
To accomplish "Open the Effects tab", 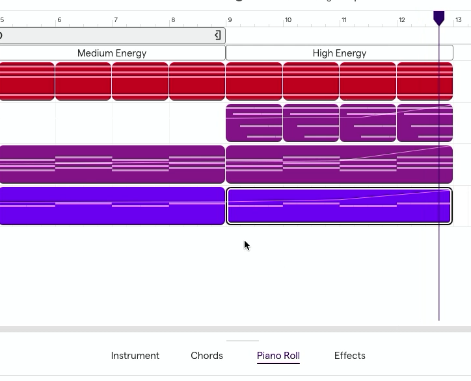I will coord(349,356).
